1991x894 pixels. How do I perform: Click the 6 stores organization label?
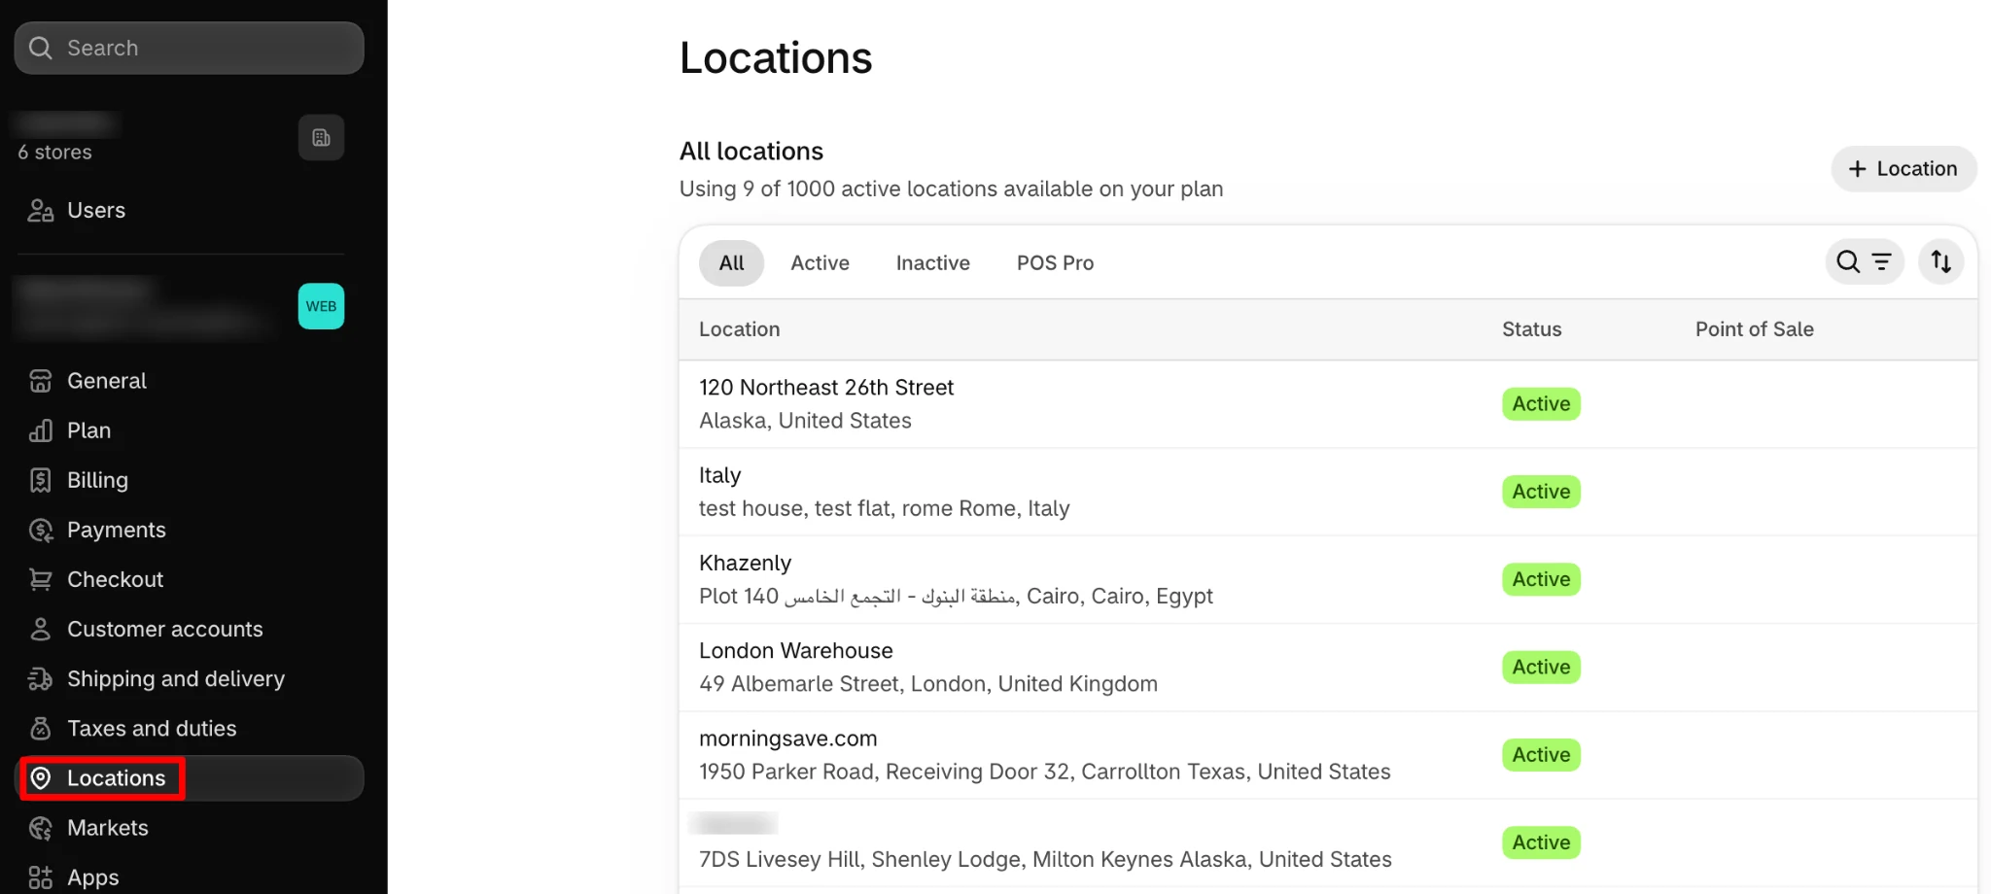tap(54, 153)
